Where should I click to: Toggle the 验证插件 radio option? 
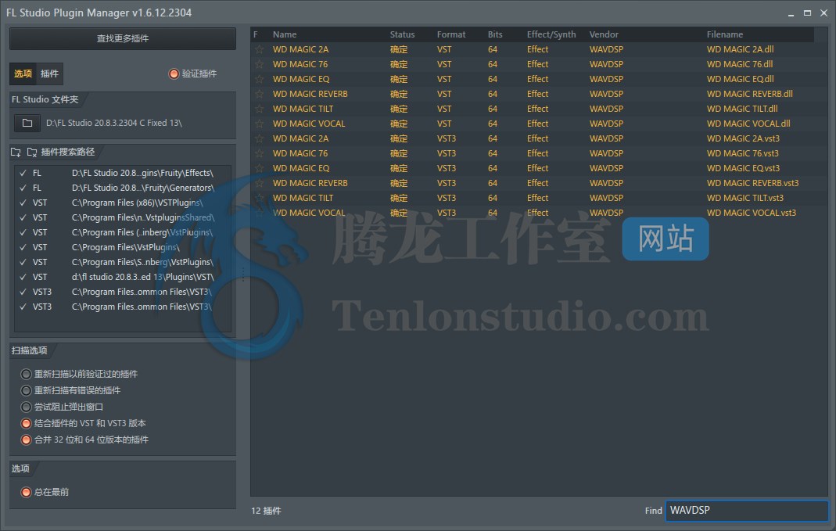pos(174,74)
